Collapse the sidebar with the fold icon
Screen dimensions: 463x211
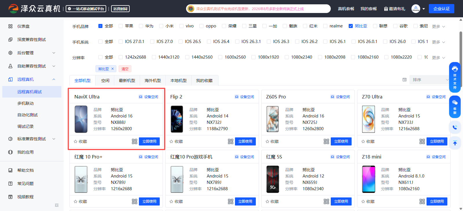pos(57,205)
